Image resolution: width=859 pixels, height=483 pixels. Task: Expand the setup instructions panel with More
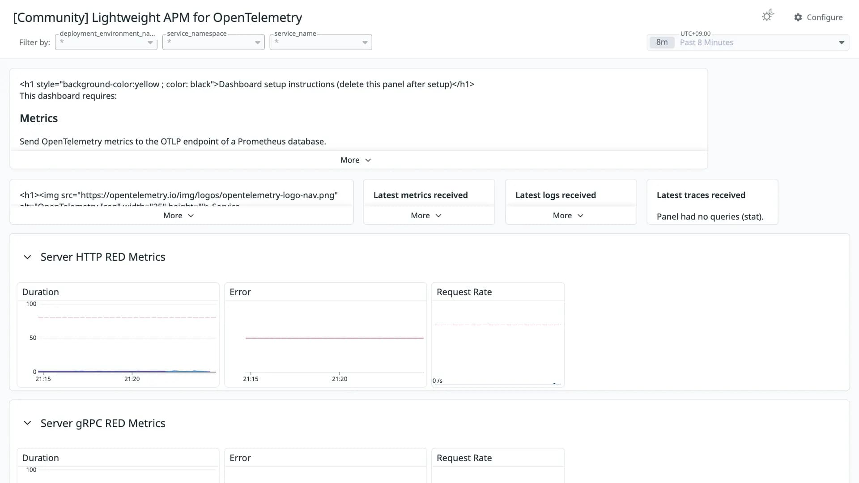(356, 160)
